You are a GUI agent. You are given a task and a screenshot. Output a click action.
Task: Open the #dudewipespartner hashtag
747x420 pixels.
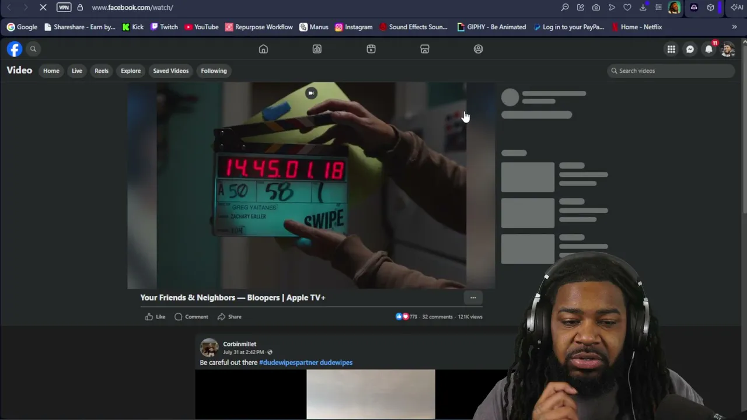tap(288, 363)
